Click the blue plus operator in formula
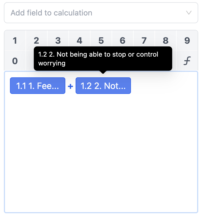201x216 pixels. [x=70, y=86]
